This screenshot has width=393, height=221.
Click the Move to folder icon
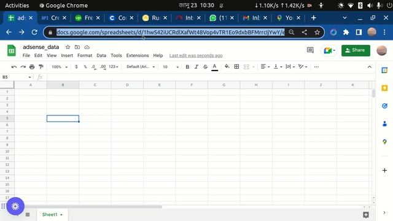tap(77, 47)
